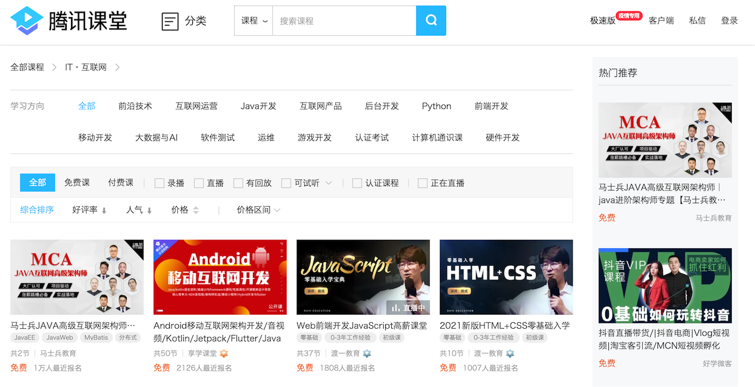Check the 可试听 option
The width and height of the screenshot is (755, 387).
point(286,183)
